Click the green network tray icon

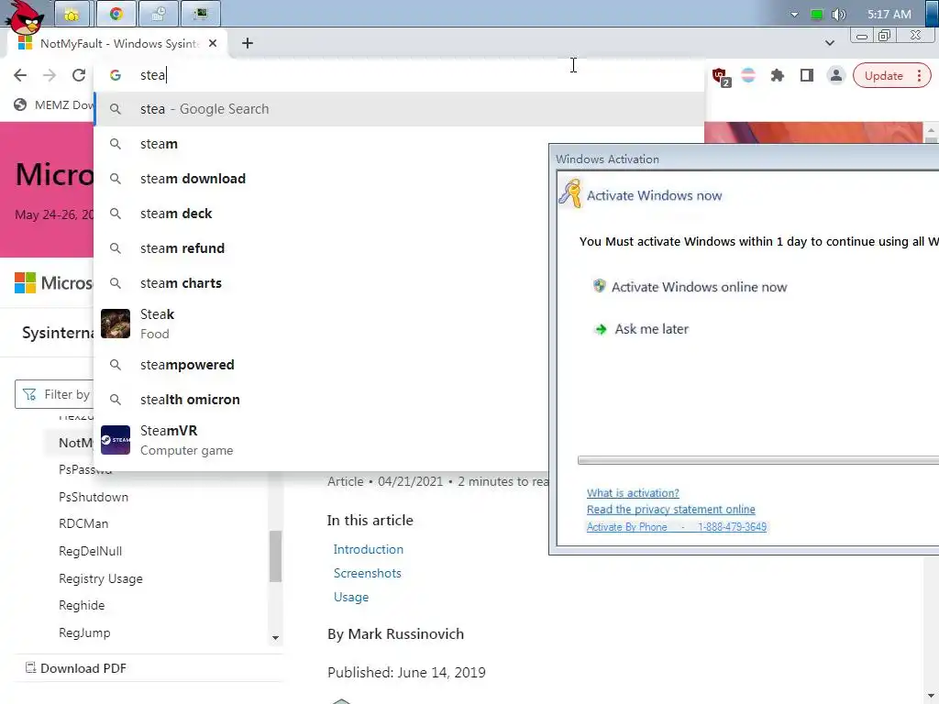click(x=816, y=15)
